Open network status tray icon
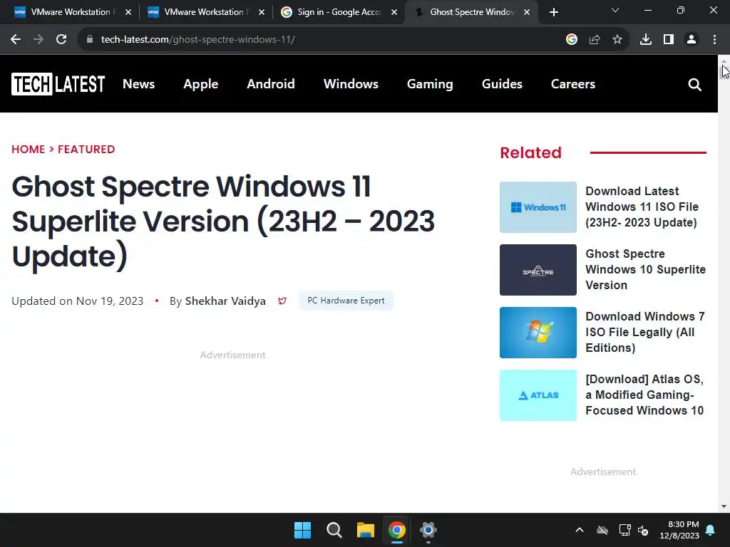This screenshot has width=730, height=547. pyautogui.click(x=624, y=530)
